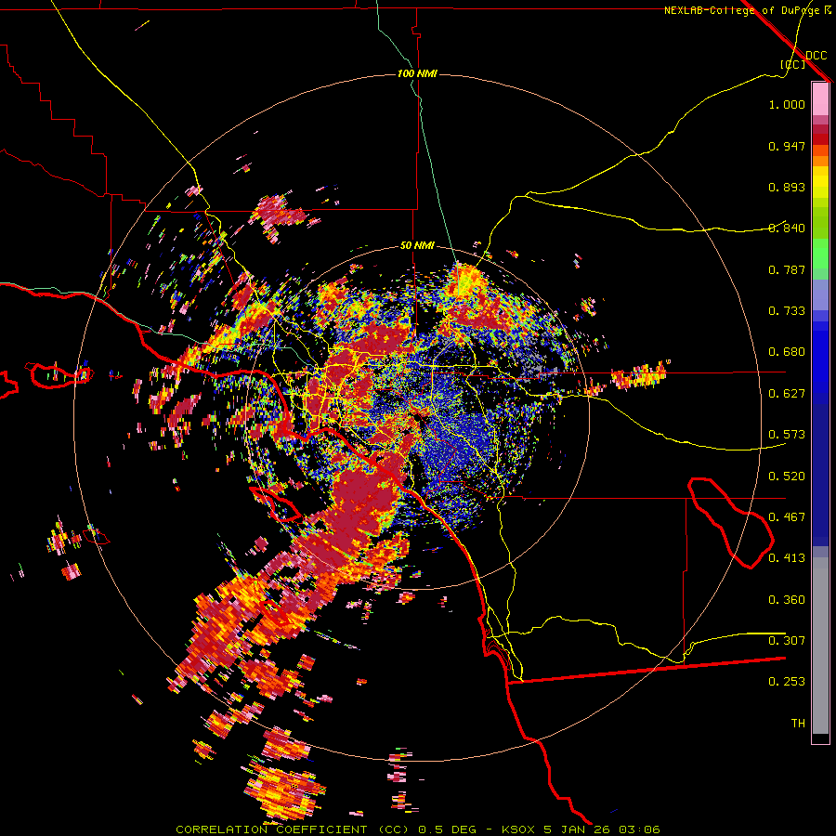Pick the light pink swatch beside 1.000
Screen dimensions: 836x836
click(820, 99)
